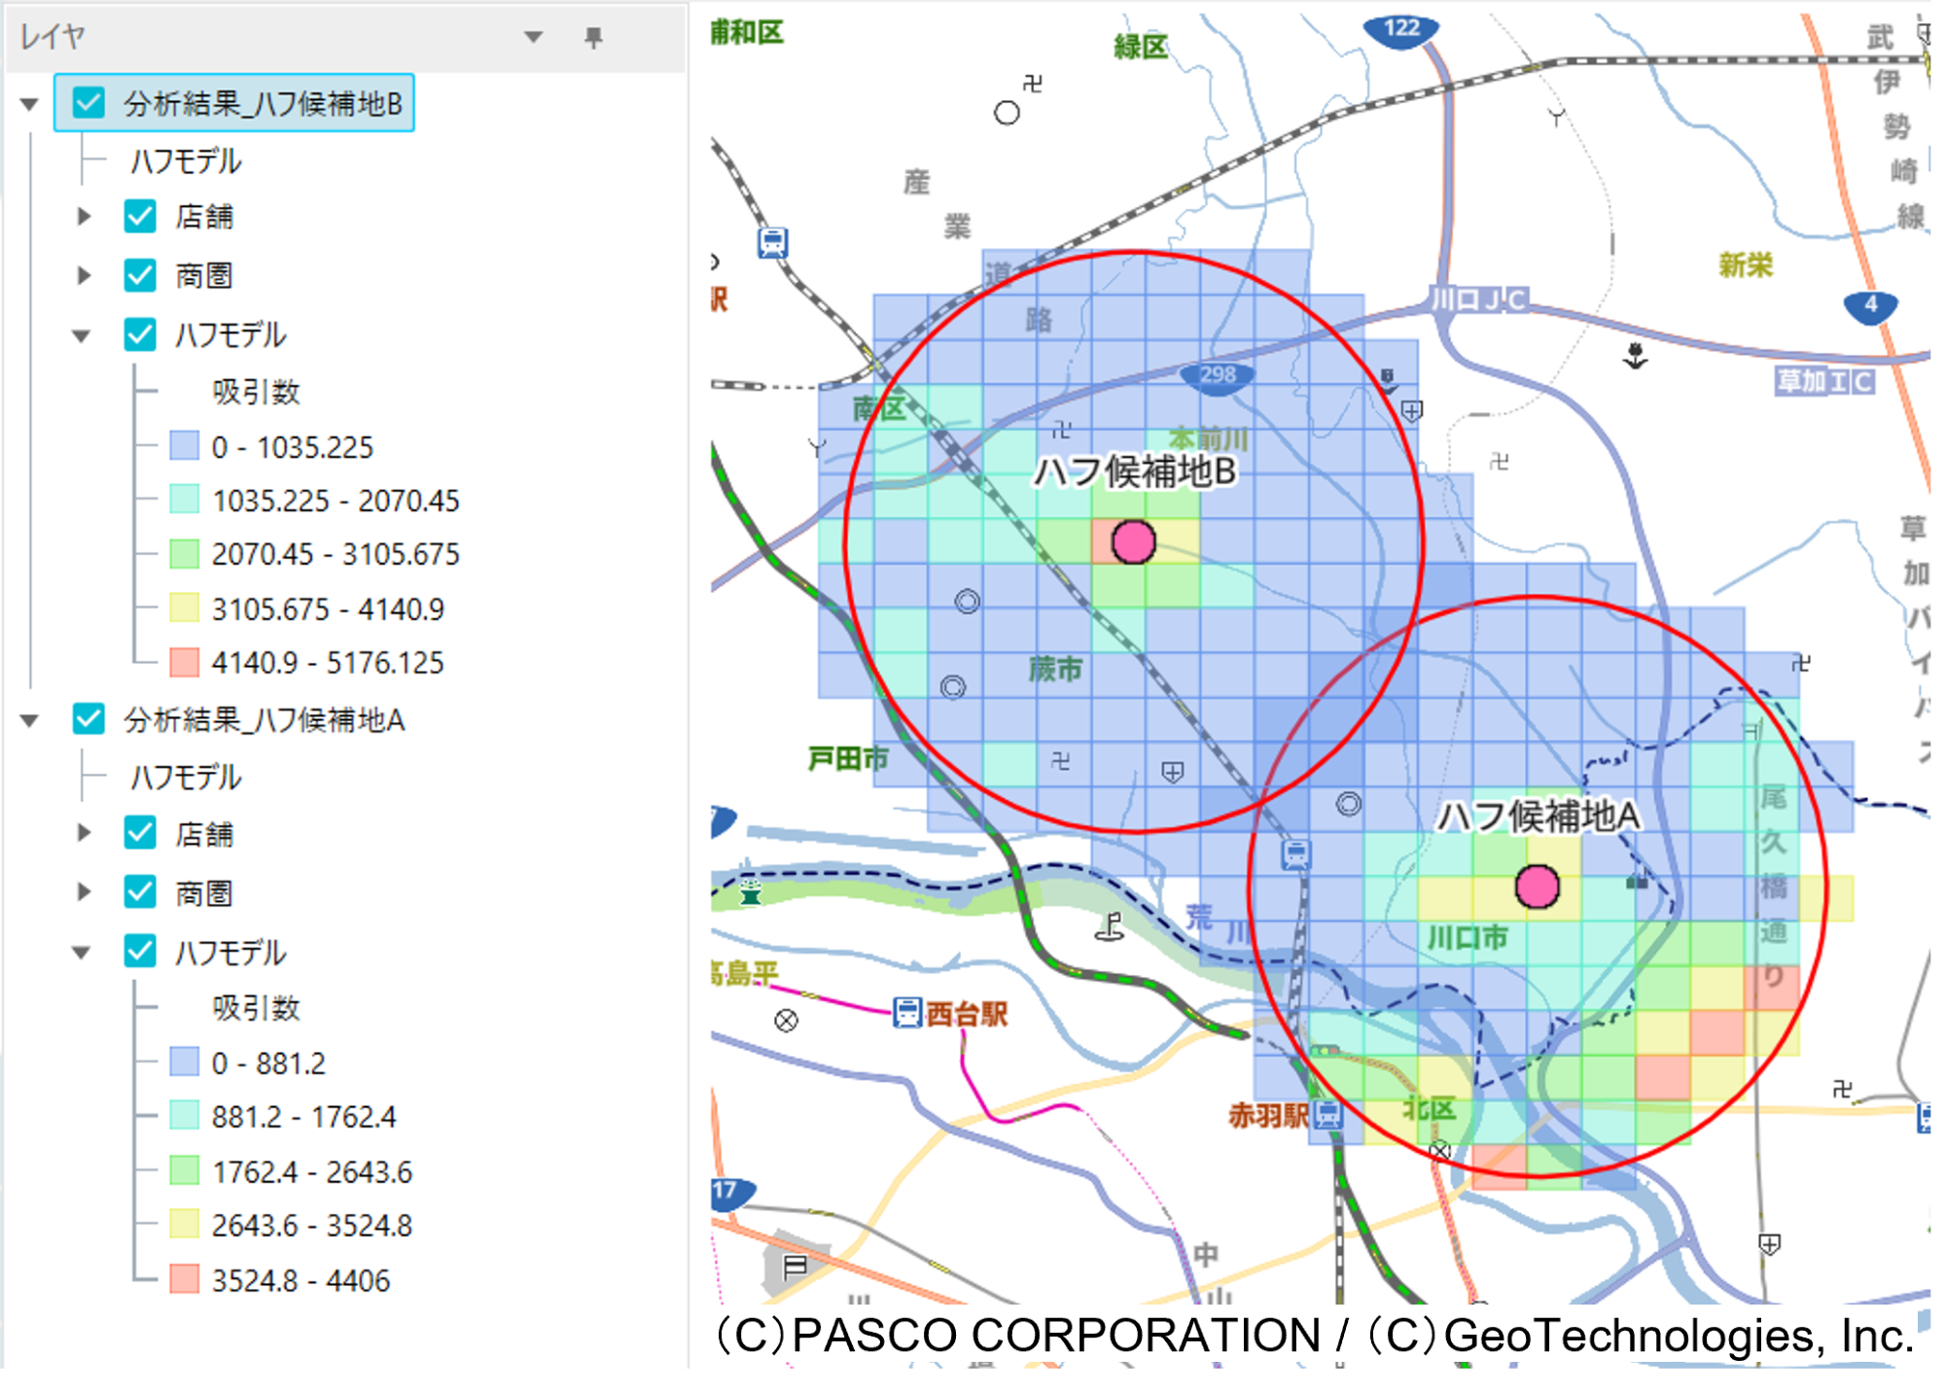Toggle 店舗 checkbox under ハフ候補地B
Viewport: 1945px width, 1391px height.
[140, 217]
